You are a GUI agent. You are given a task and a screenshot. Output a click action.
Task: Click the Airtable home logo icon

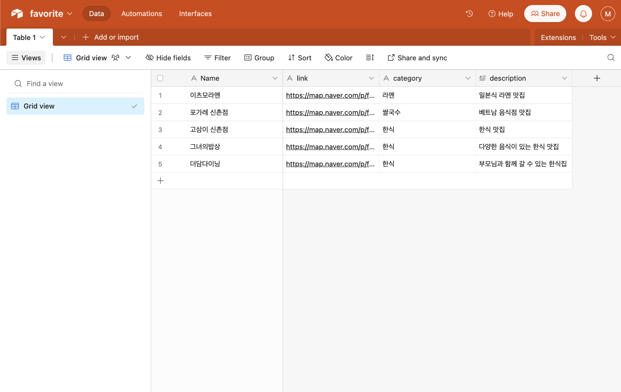point(17,14)
